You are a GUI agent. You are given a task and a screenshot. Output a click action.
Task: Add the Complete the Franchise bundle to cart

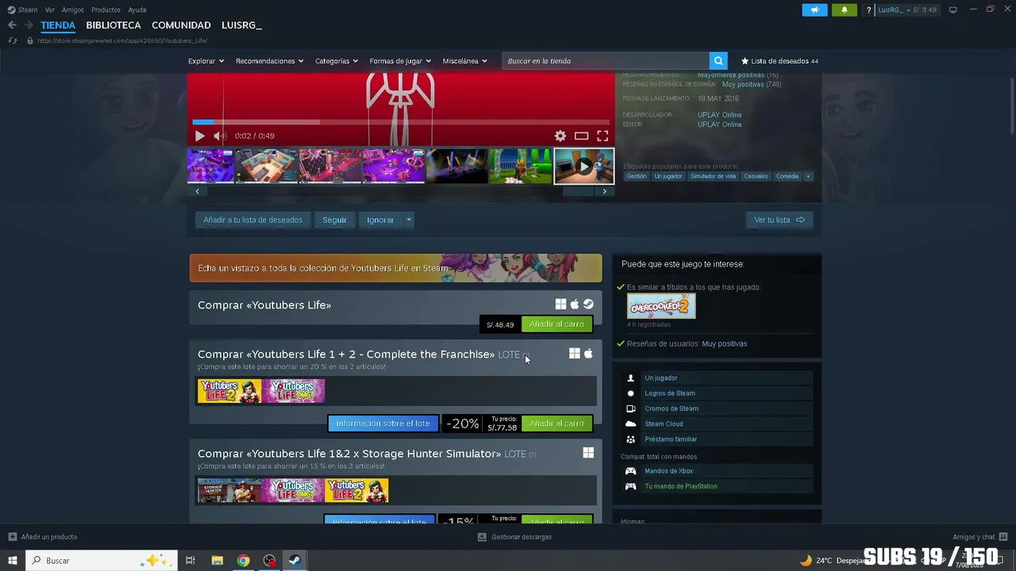pos(556,423)
